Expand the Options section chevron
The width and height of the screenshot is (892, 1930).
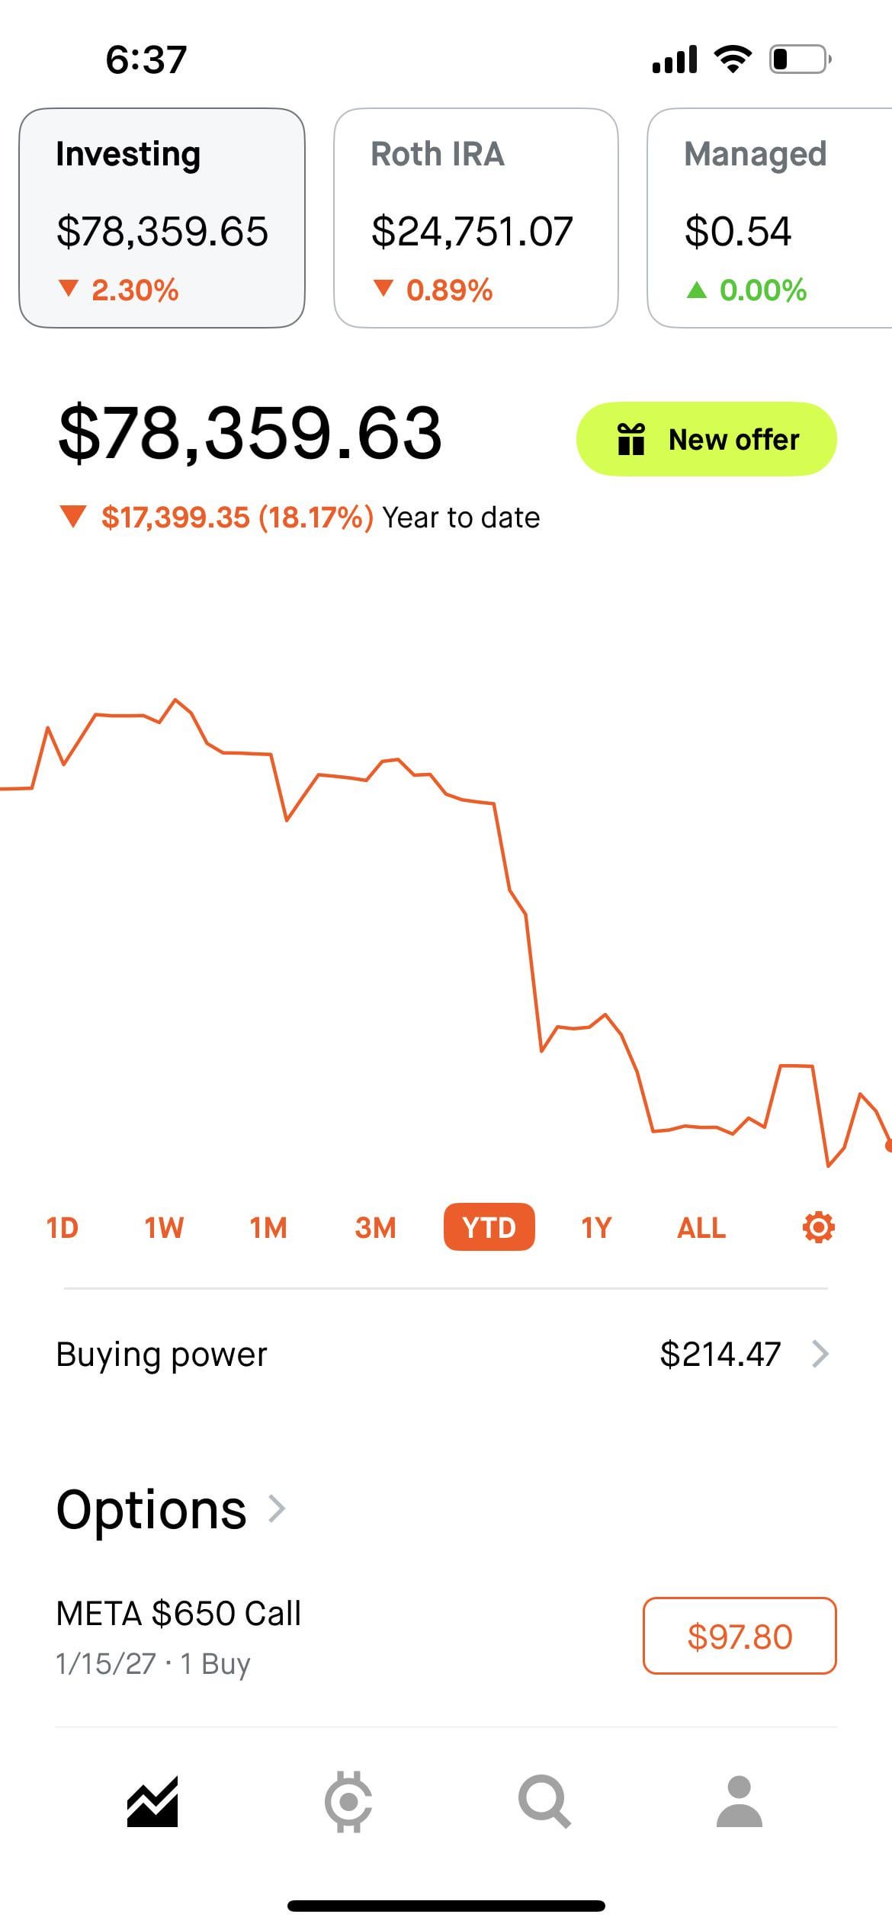coord(278,1508)
